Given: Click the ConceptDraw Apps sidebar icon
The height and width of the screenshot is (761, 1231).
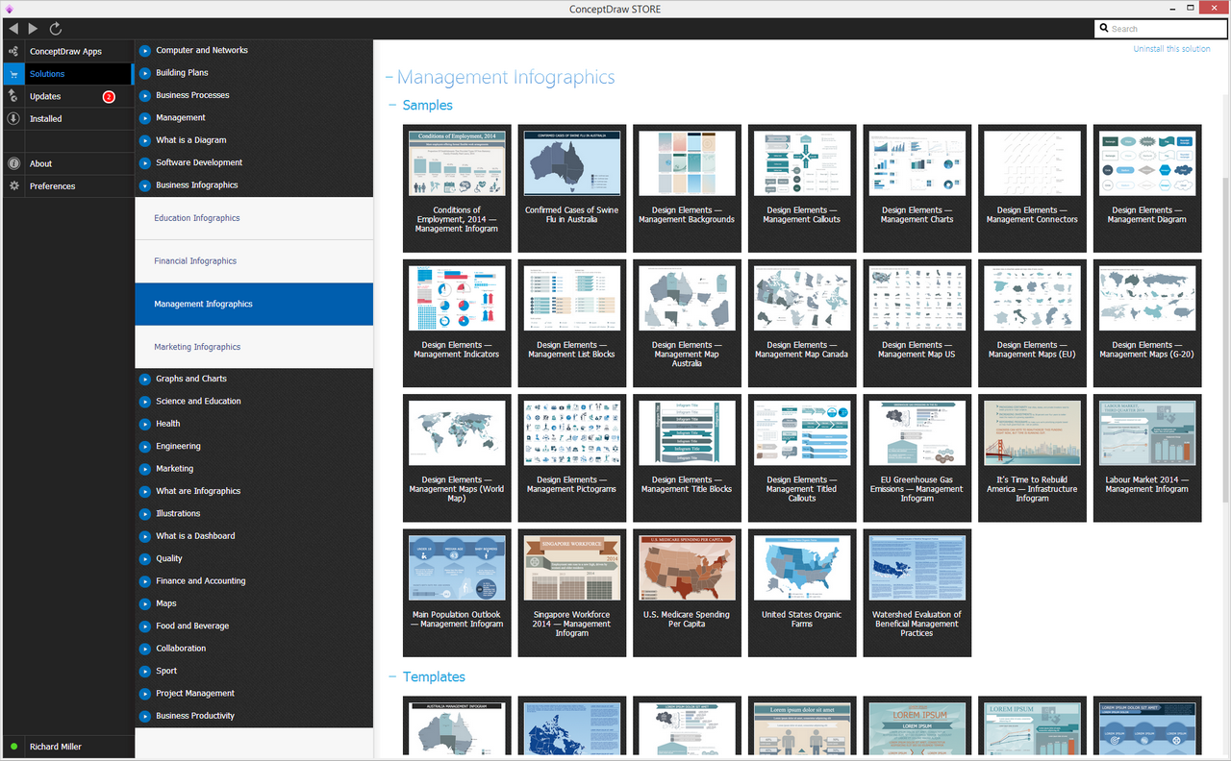Looking at the screenshot, I should [13, 51].
